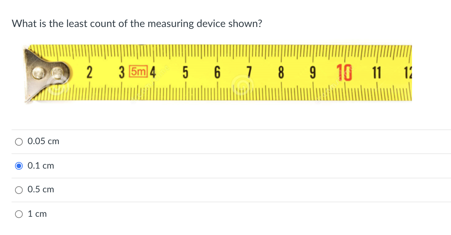Select the 0.5 cm radio button
Viewport: 451px width, 235px height.
coord(19,190)
